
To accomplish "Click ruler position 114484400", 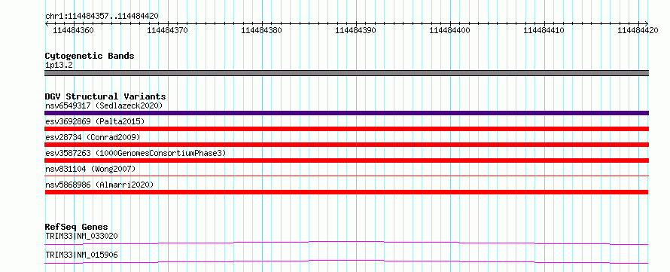I will pyautogui.click(x=449, y=30).
